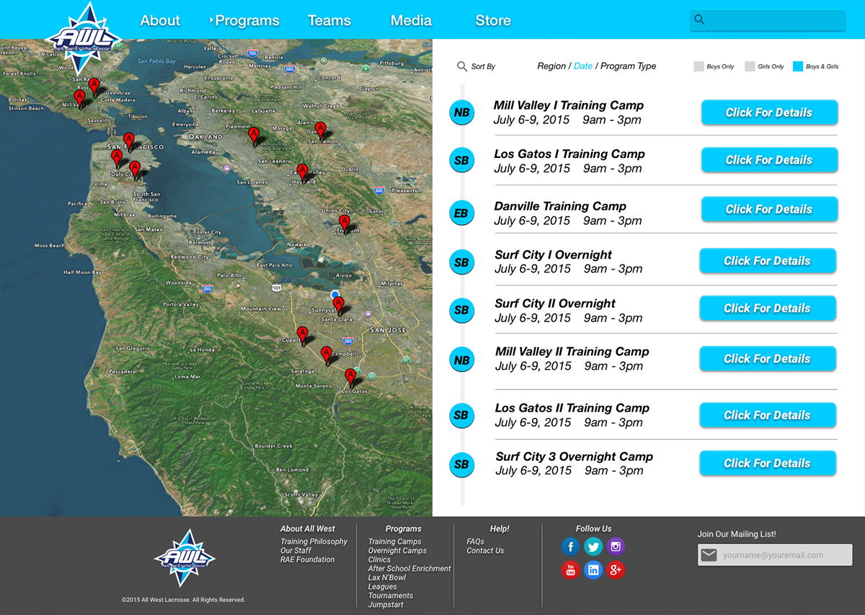Open Overnight Camps footer link
The image size is (865, 615).
coord(397,551)
